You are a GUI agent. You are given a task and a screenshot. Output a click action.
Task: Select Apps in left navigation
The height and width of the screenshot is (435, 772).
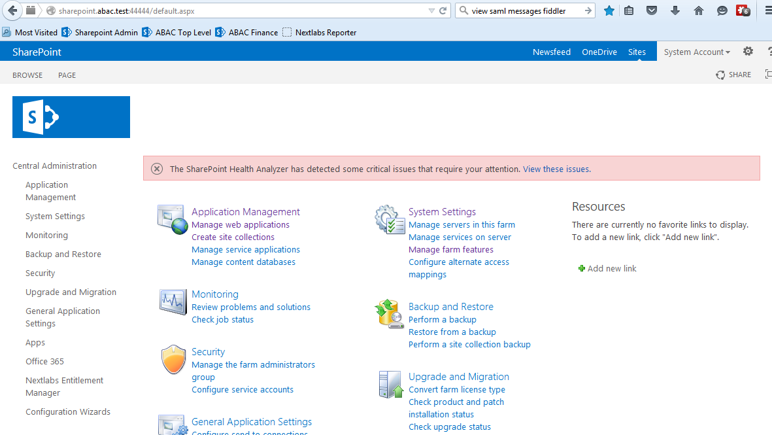pyautogui.click(x=35, y=342)
